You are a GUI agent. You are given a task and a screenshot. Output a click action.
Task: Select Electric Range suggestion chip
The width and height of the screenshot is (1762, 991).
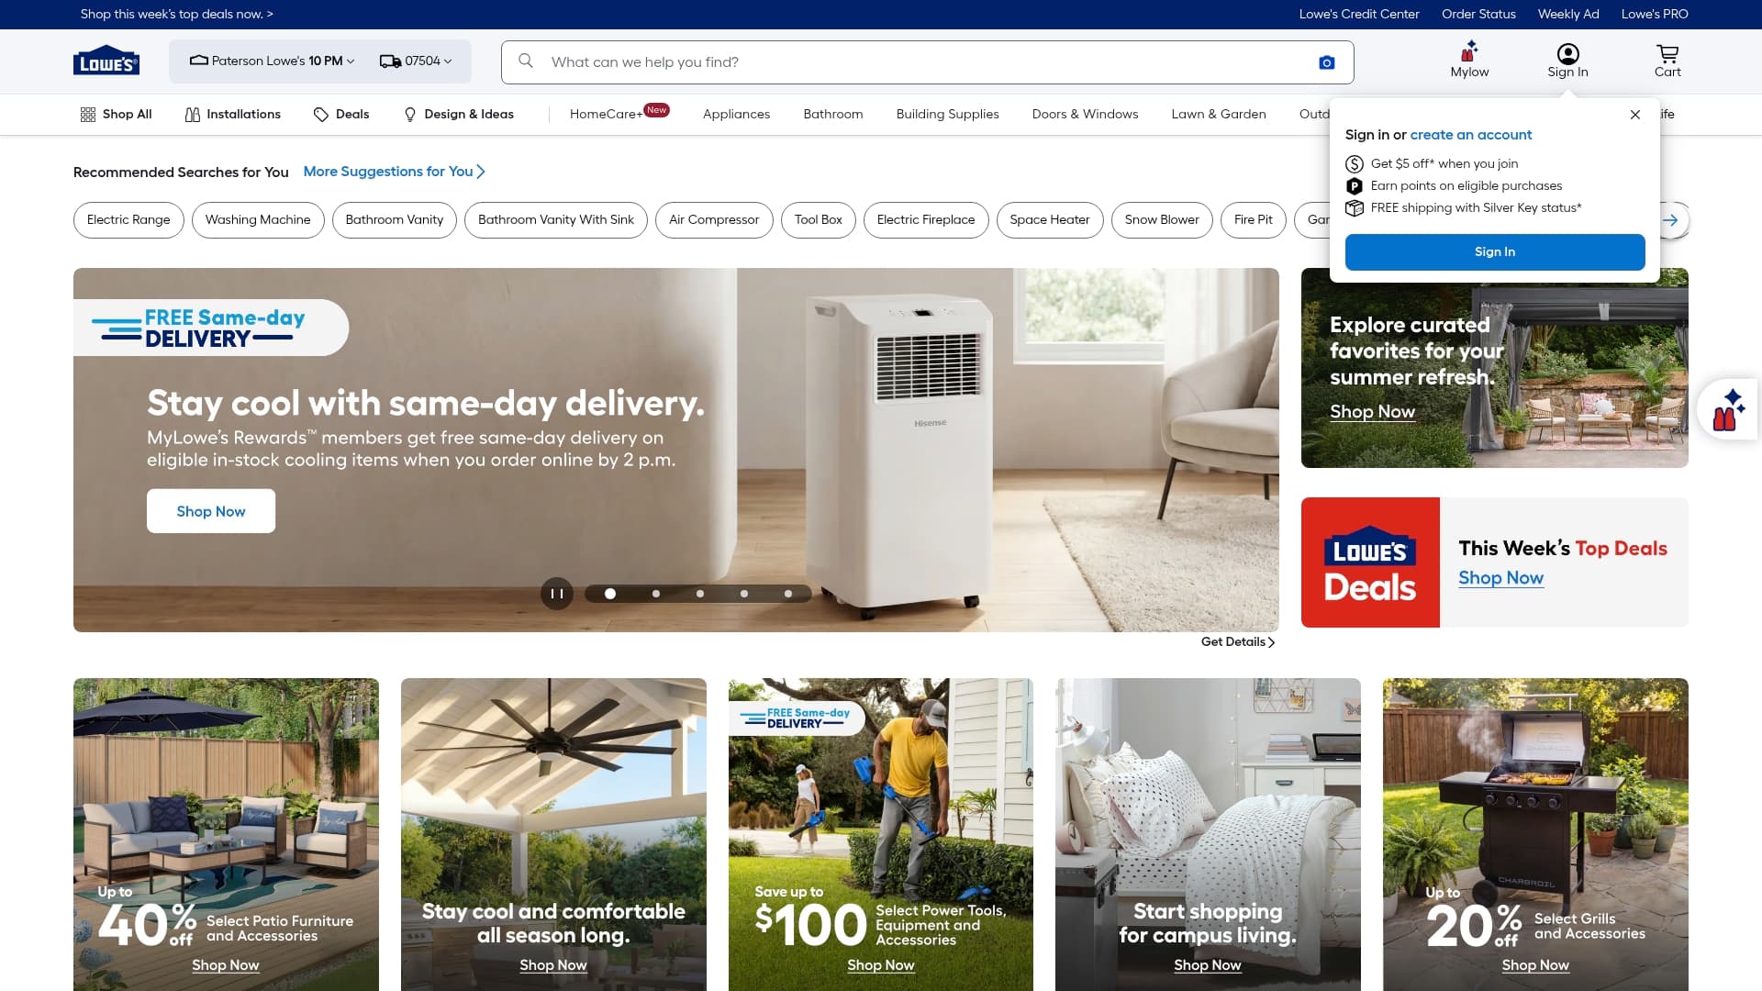[x=128, y=220]
